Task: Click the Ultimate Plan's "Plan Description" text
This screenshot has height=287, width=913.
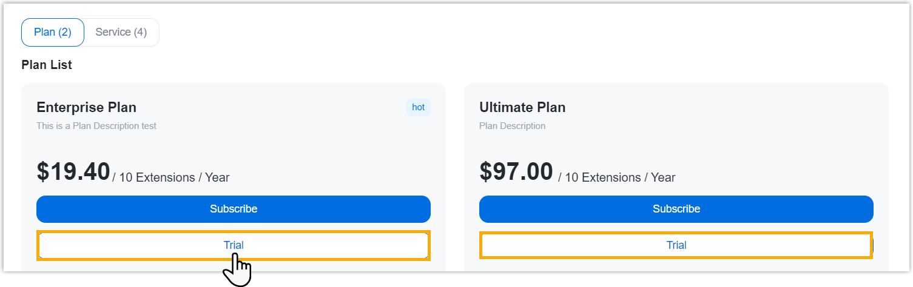Action: (x=512, y=126)
